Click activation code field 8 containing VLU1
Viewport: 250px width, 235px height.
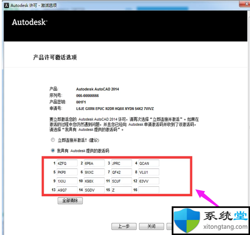click(x=149, y=172)
